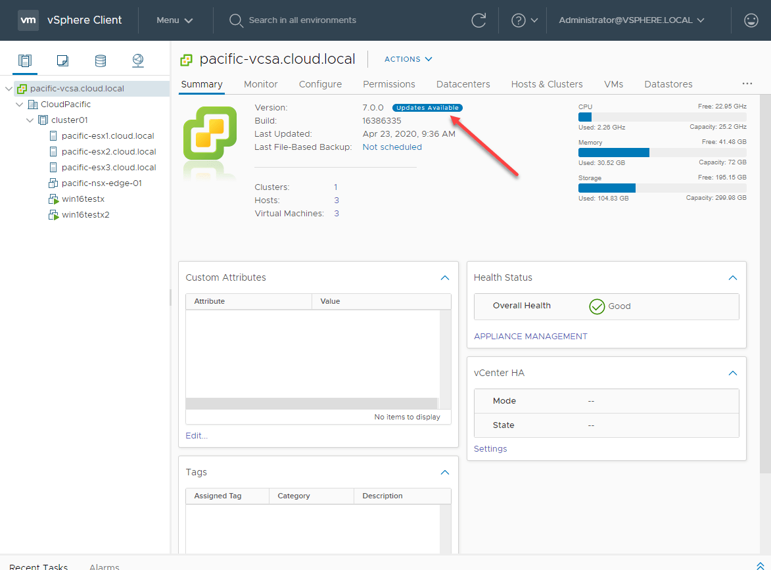This screenshot has width=771, height=570.
Task: Expand Recent Tasks panel with double-chevron icon
Action: 760,565
